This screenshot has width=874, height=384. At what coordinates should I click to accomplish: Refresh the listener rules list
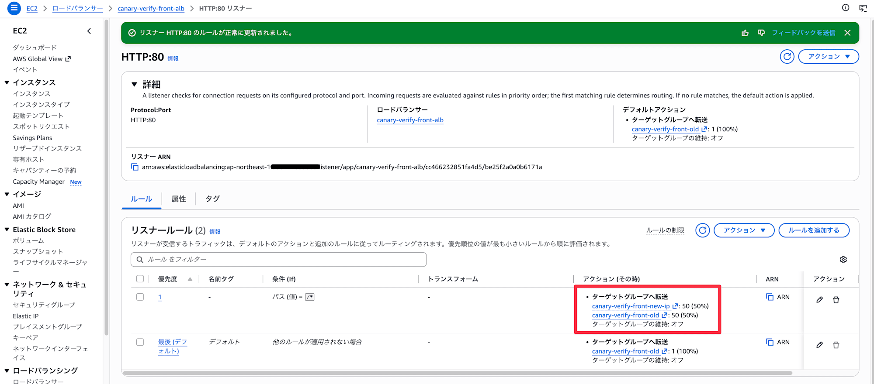click(702, 230)
